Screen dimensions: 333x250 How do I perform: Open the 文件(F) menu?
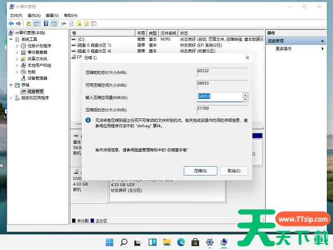click(x=16, y=16)
